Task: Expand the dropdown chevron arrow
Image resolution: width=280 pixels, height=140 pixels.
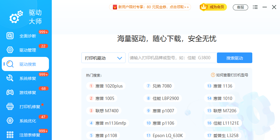Action: click(x=119, y=58)
